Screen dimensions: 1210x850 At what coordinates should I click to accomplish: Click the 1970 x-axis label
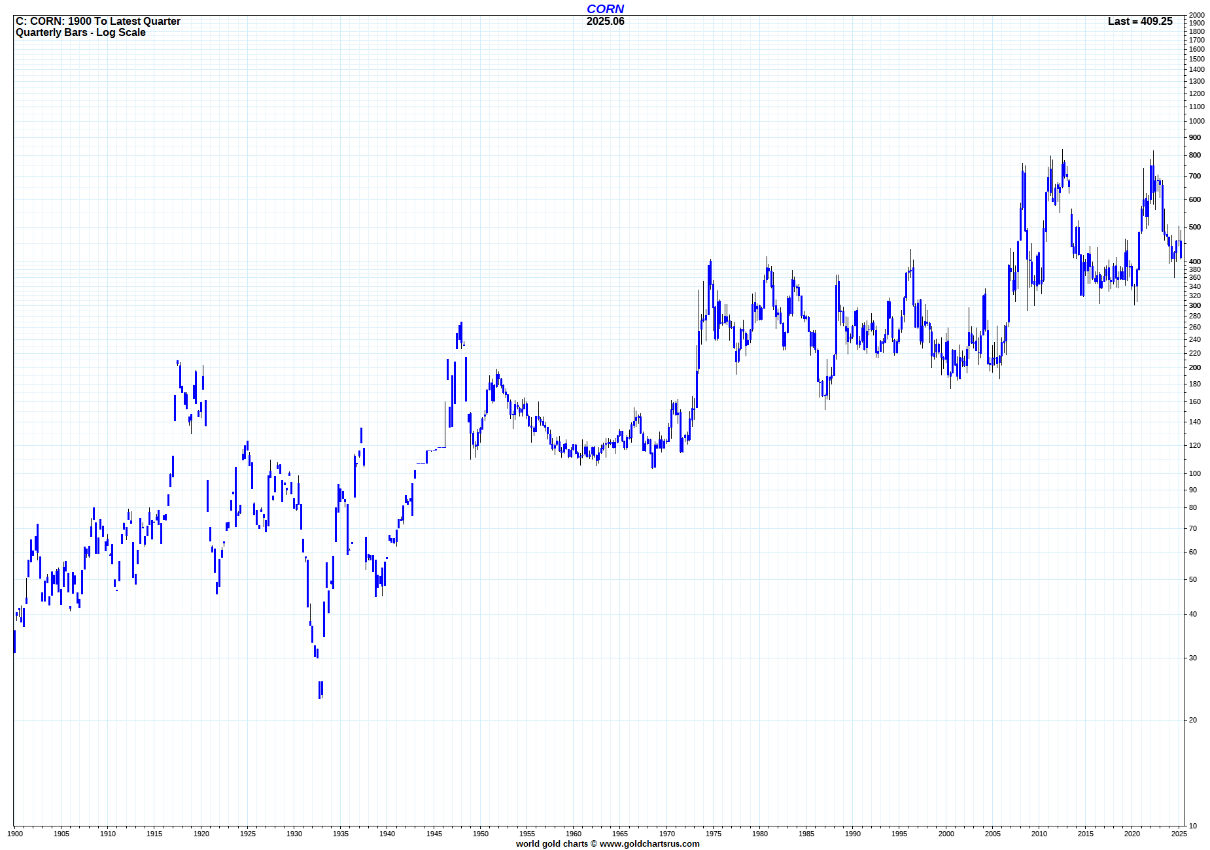tap(667, 834)
